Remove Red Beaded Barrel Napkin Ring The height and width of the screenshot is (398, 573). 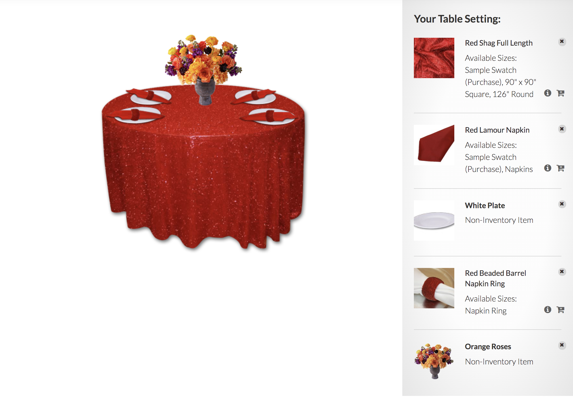click(x=562, y=272)
